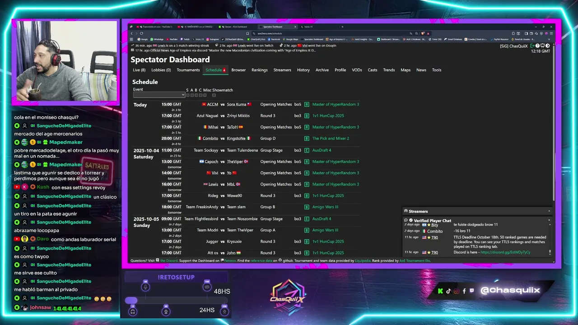
Task: Open the discord.gg link in player chat
Action: pos(505,252)
